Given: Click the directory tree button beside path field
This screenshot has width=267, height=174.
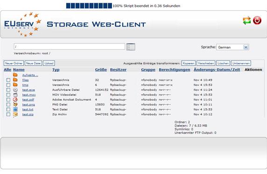Looking at the screenshot, I should pyautogui.click(x=131, y=47).
